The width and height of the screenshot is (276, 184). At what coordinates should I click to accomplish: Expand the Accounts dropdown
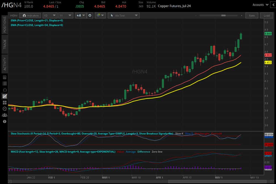pyautogui.click(x=260, y=5)
